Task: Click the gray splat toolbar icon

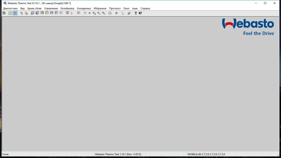Action: (129, 13)
